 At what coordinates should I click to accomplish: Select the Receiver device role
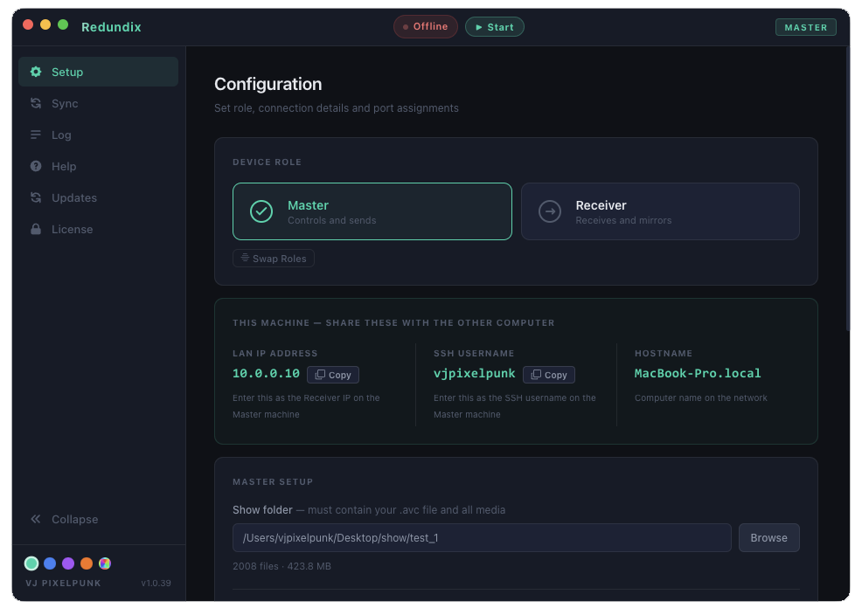[660, 211]
